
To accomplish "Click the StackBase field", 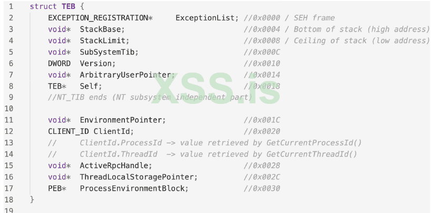I will tap(101, 30).
